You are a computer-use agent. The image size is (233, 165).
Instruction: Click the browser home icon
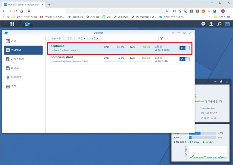(x=22, y=11)
